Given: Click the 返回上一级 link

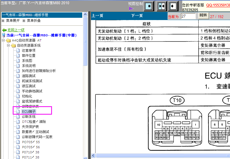Looking at the screenshot, I should click(x=16, y=30).
